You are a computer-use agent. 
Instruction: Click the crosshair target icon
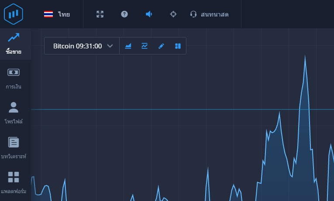[x=173, y=14]
